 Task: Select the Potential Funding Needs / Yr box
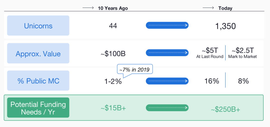point(38,108)
